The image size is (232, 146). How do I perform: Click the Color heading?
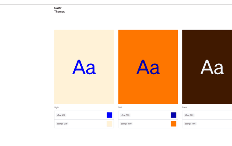click(x=58, y=8)
